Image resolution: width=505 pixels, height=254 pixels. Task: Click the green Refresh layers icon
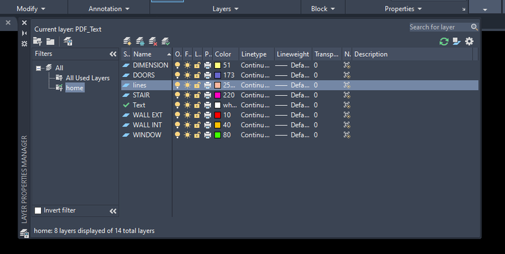coord(444,42)
